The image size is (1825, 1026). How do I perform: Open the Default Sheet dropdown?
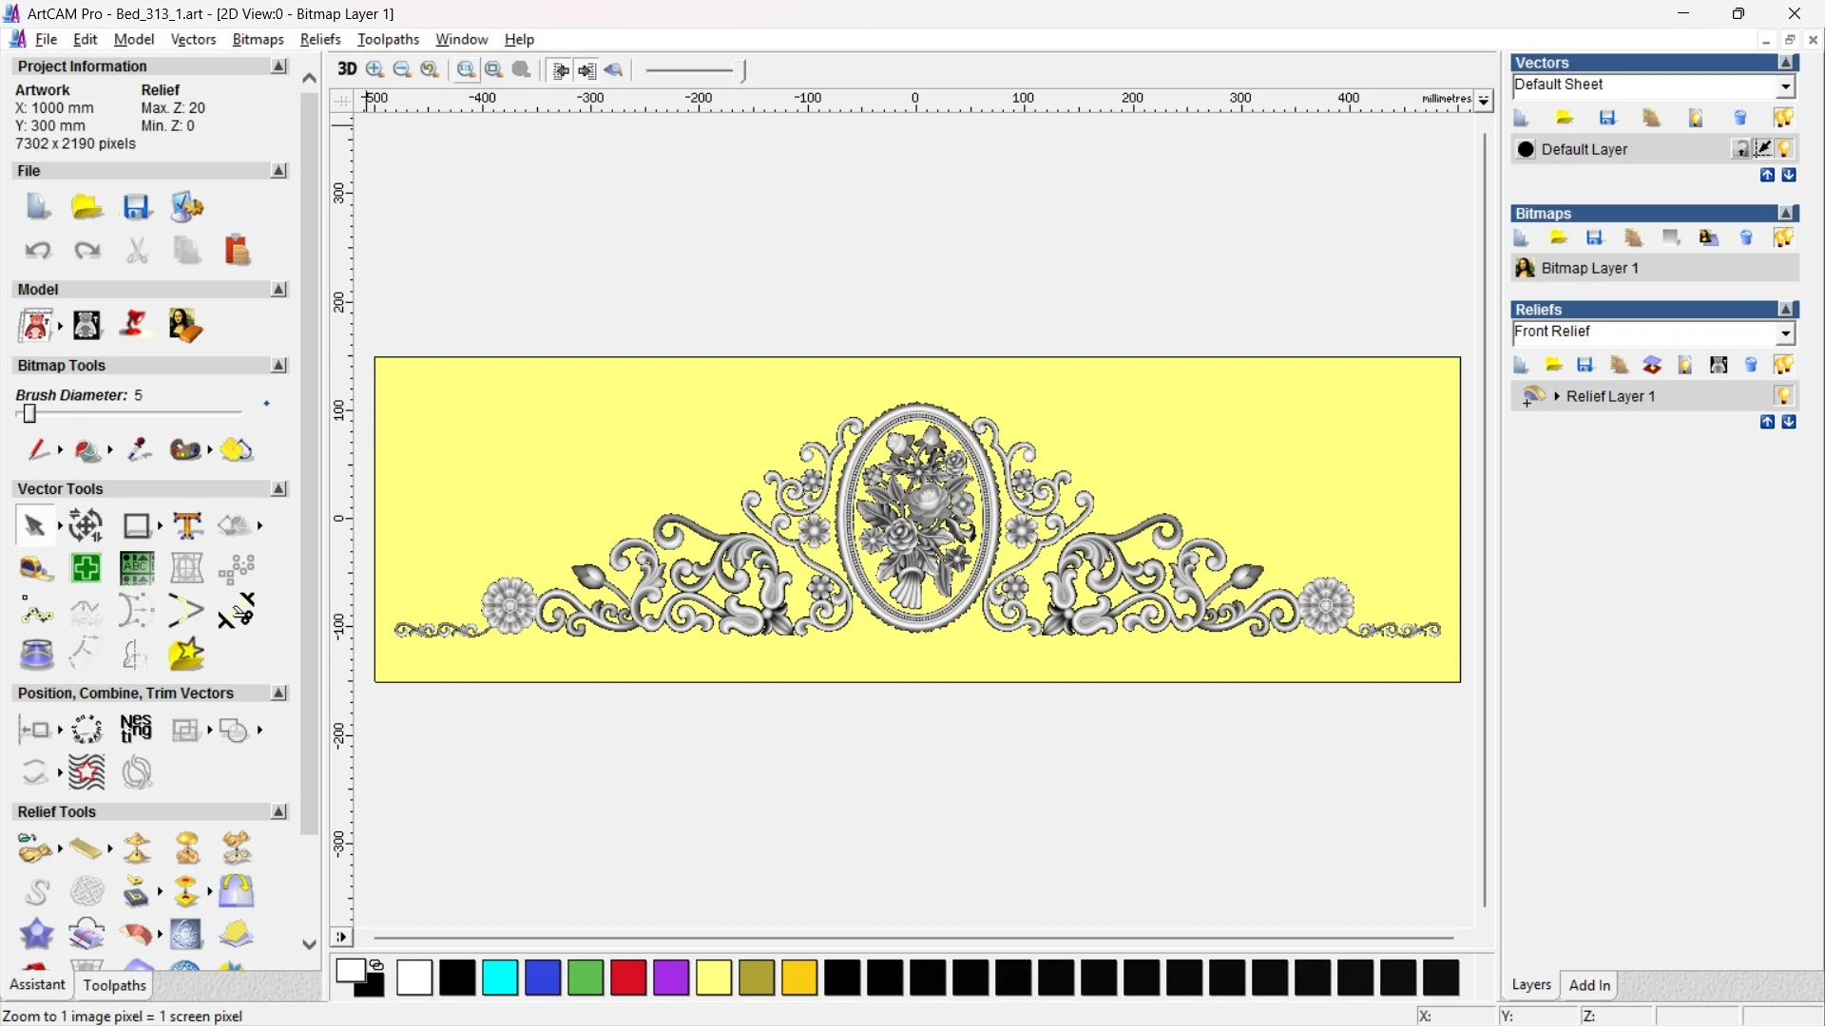click(x=1785, y=86)
